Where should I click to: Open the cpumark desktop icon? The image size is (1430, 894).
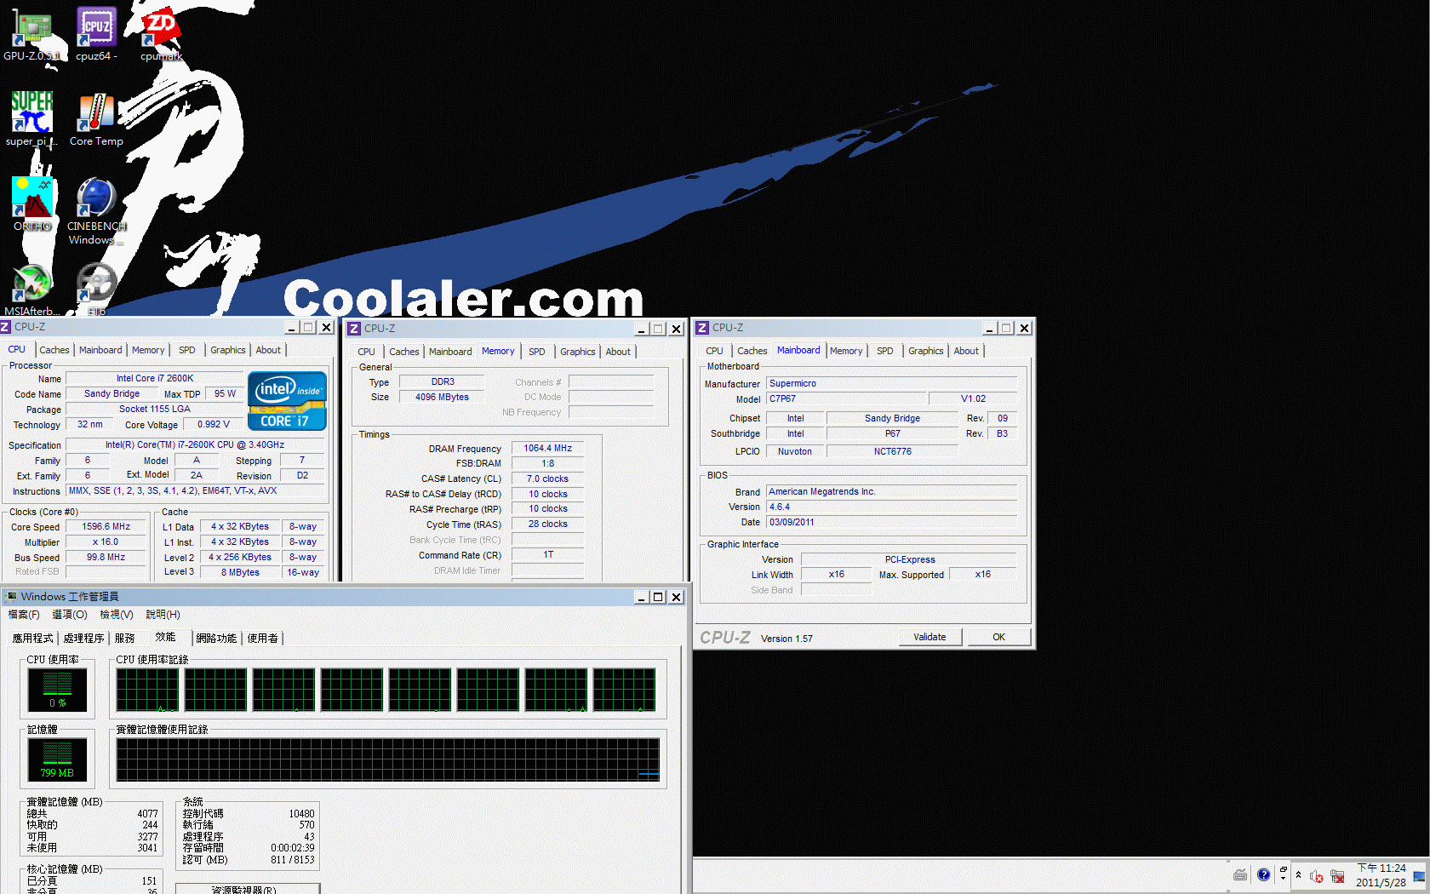tap(161, 34)
